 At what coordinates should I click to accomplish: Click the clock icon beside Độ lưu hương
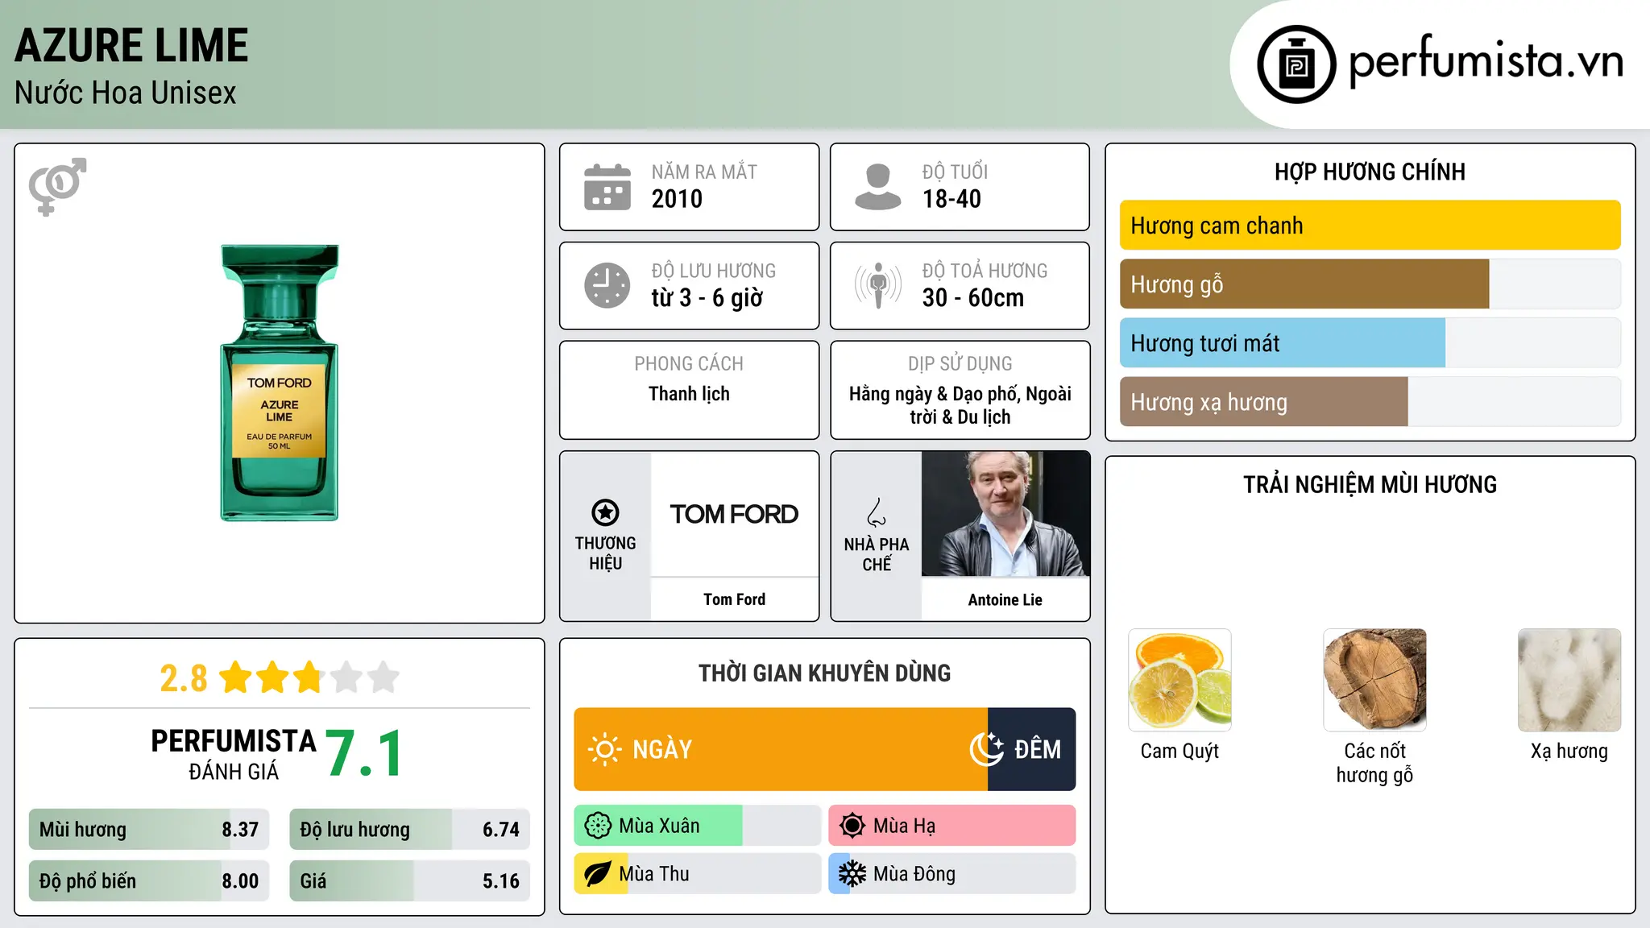(x=607, y=285)
